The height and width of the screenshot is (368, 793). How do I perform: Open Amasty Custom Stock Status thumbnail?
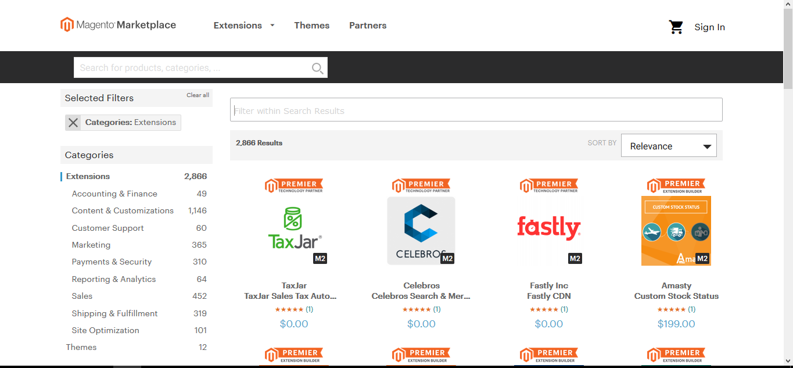[676, 231]
